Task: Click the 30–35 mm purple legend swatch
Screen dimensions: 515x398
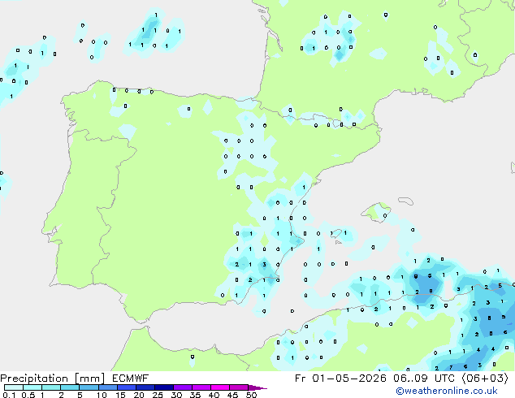Action: (182, 387)
